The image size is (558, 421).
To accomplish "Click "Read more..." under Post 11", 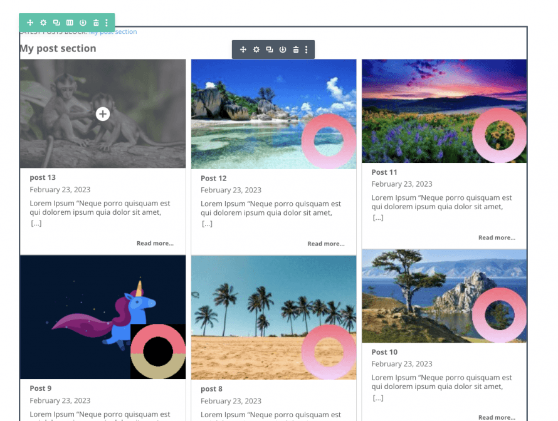I will click(497, 237).
